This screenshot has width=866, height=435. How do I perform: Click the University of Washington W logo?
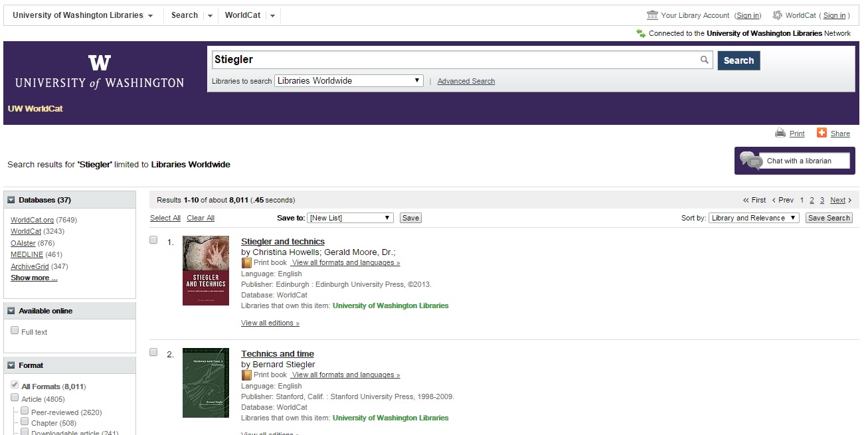pos(100,63)
